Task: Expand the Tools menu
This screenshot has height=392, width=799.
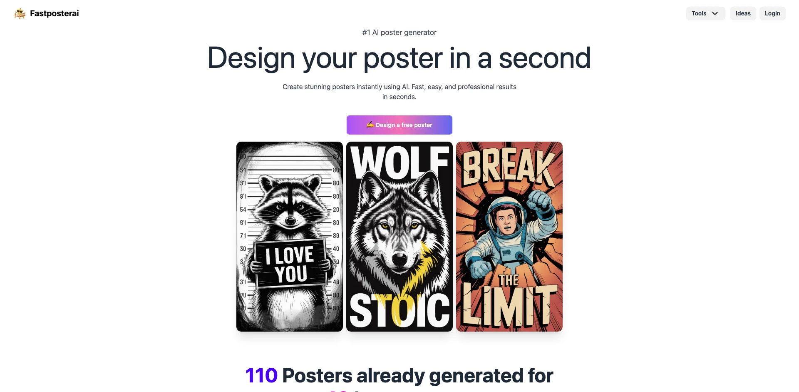Action: [x=705, y=13]
